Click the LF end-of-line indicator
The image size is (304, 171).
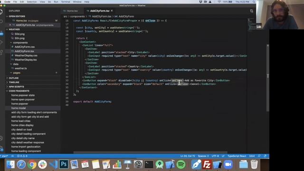[223, 156]
